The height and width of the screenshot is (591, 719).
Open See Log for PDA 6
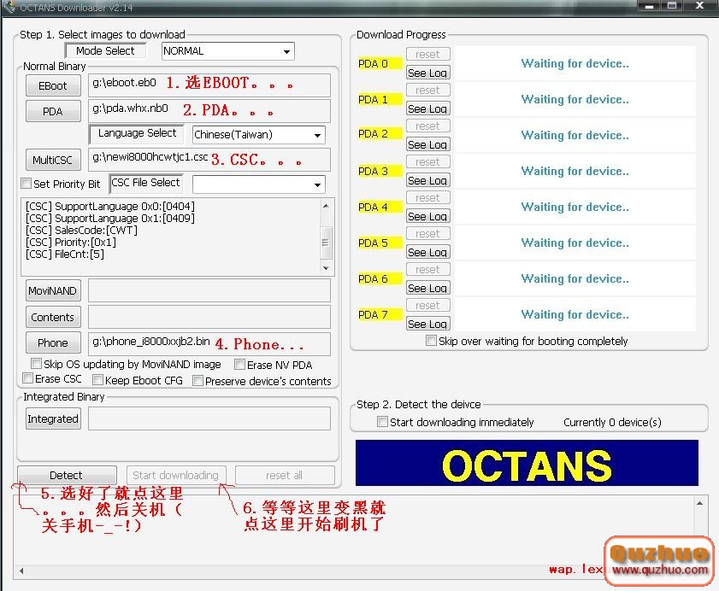click(x=427, y=288)
